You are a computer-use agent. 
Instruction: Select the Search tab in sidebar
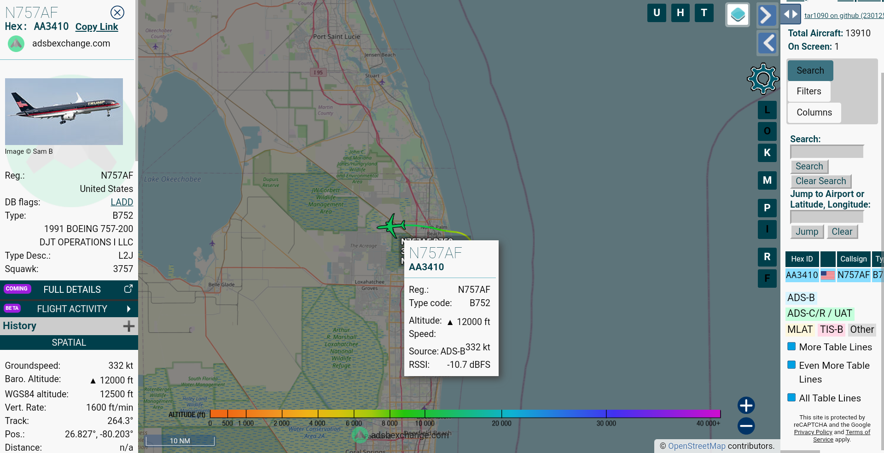point(810,70)
